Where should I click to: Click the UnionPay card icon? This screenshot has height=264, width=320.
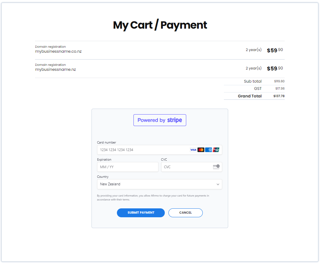216,150
